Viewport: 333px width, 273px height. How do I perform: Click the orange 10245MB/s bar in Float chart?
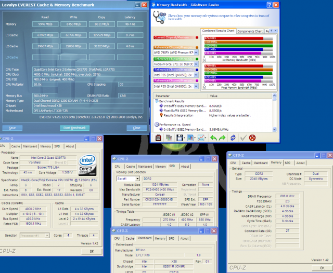coord(238,70)
